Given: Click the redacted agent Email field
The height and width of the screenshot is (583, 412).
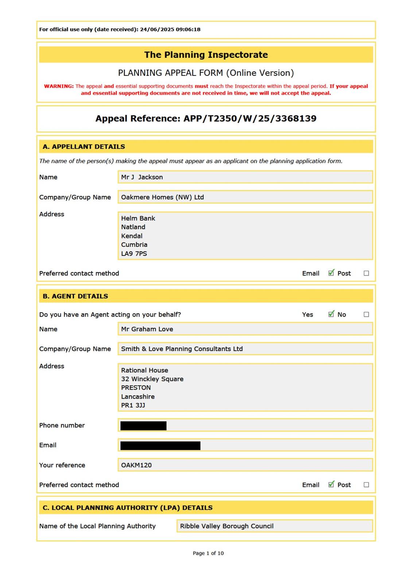Looking at the screenshot, I should pos(245,445).
